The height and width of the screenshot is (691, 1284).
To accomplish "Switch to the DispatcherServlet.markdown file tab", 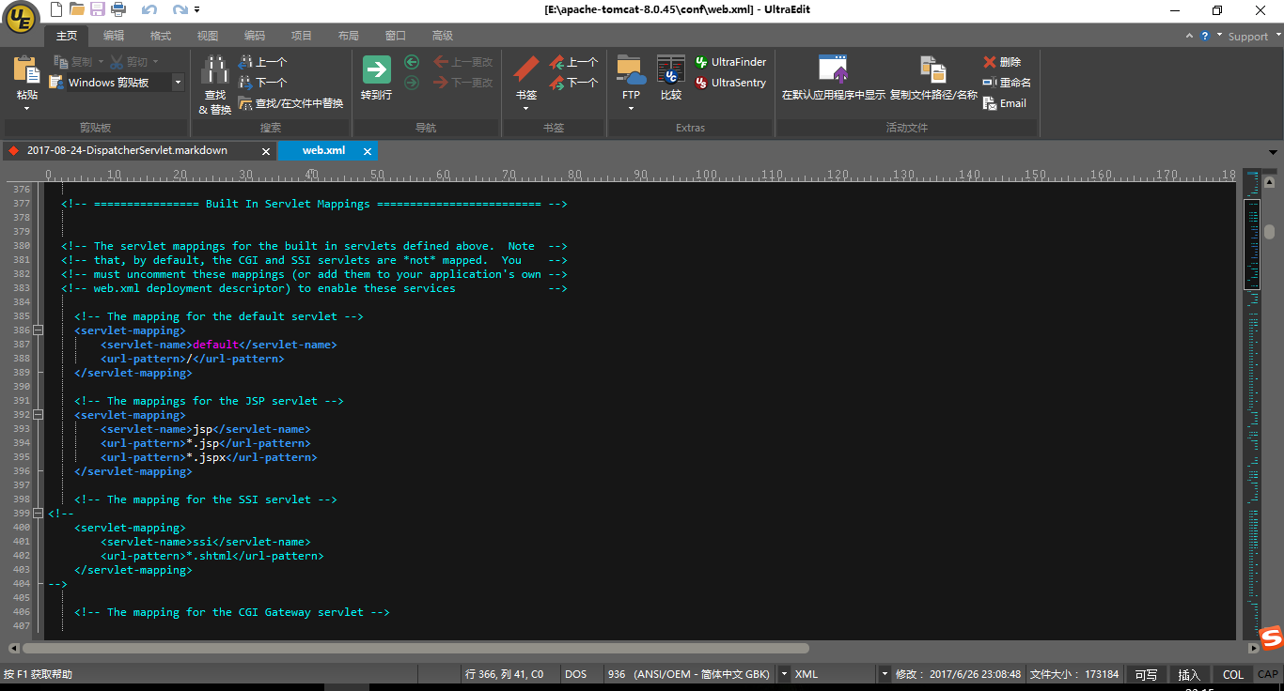I will pyautogui.click(x=127, y=150).
